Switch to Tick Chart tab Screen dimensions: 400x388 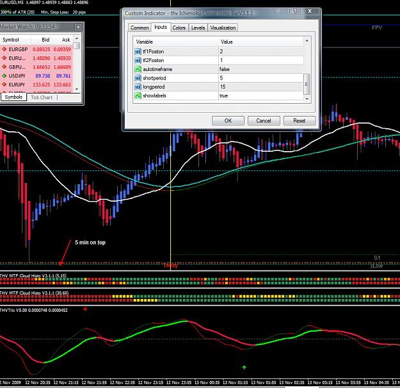pyautogui.click(x=42, y=97)
